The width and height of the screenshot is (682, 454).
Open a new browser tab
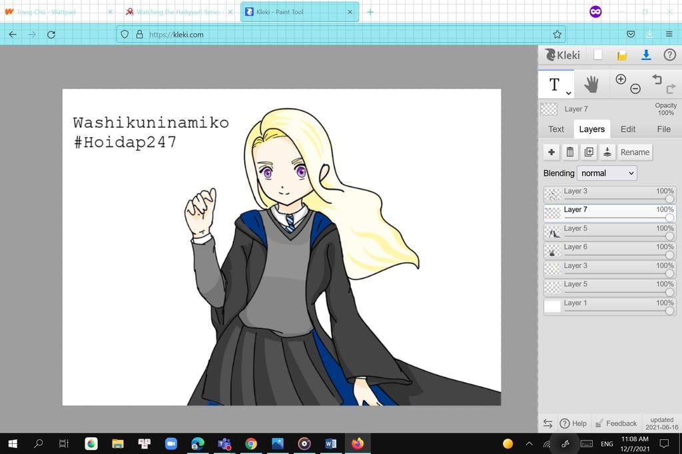pyautogui.click(x=370, y=12)
